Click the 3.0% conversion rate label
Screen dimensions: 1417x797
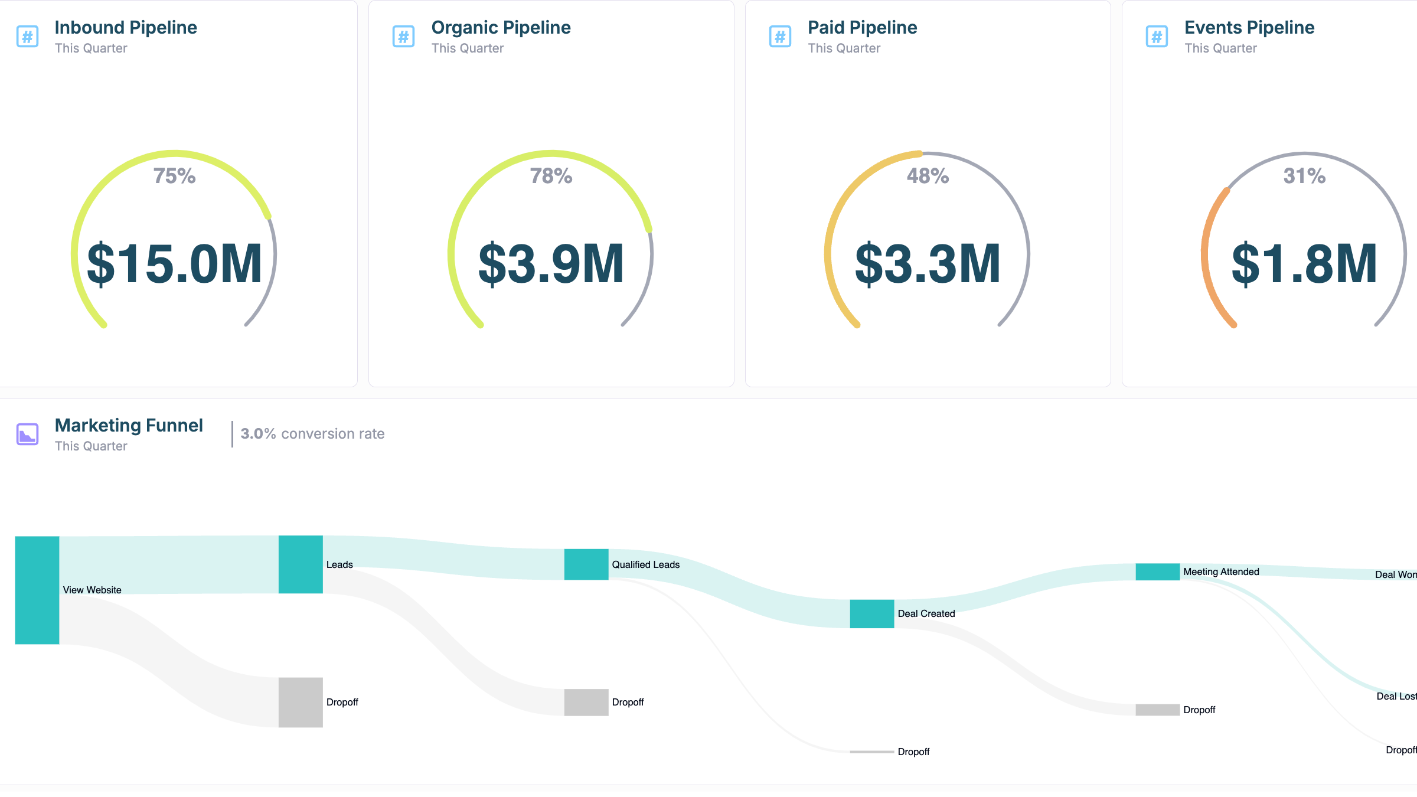tap(312, 434)
